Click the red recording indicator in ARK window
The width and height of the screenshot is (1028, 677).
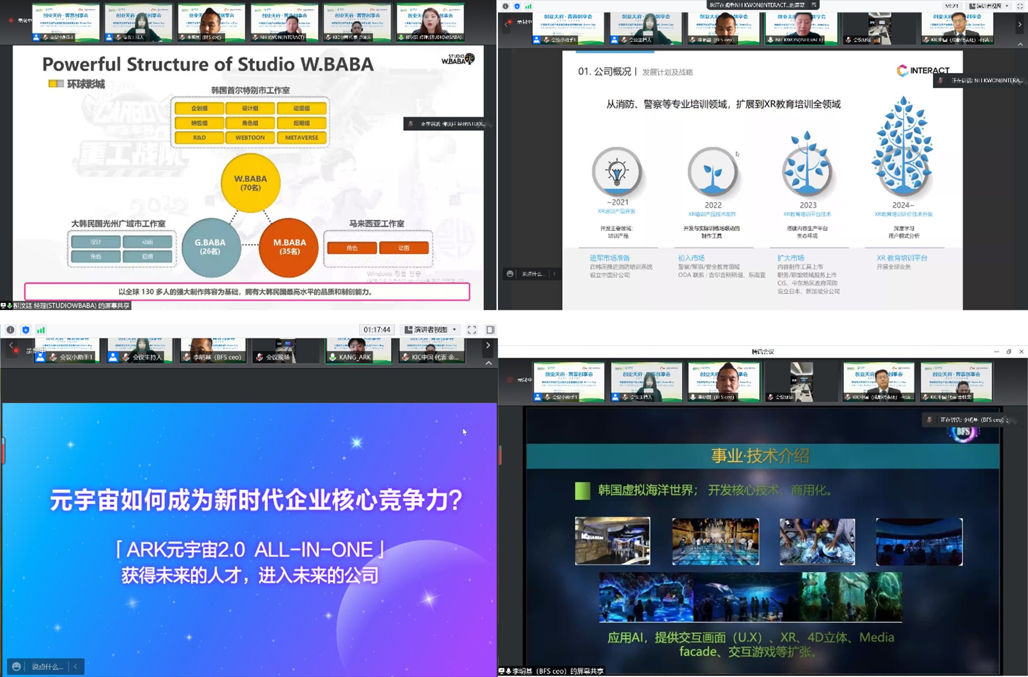(x=16, y=350)
